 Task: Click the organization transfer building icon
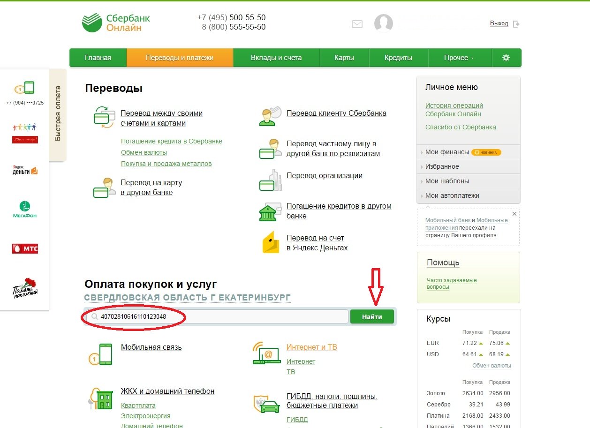(x=270, y=180)
